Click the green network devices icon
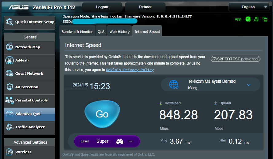The width and height of the screenshot is (273, 159). click(265, 19)
